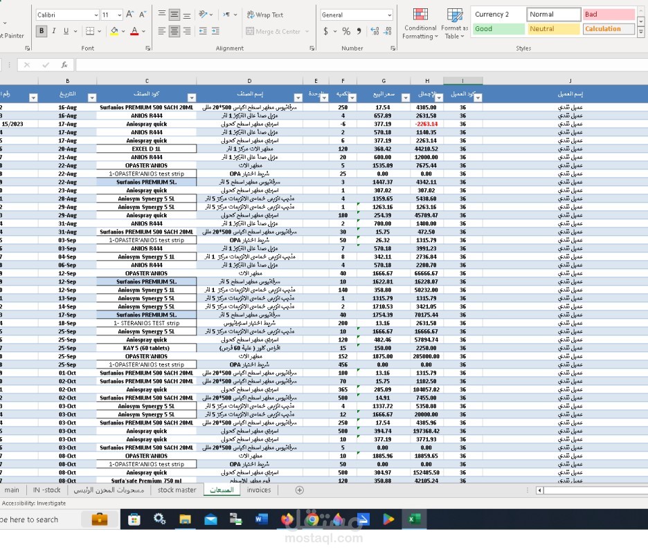Switch to the stock master sheet tab
The image size is (648, 556).
(x=177, y=490)
